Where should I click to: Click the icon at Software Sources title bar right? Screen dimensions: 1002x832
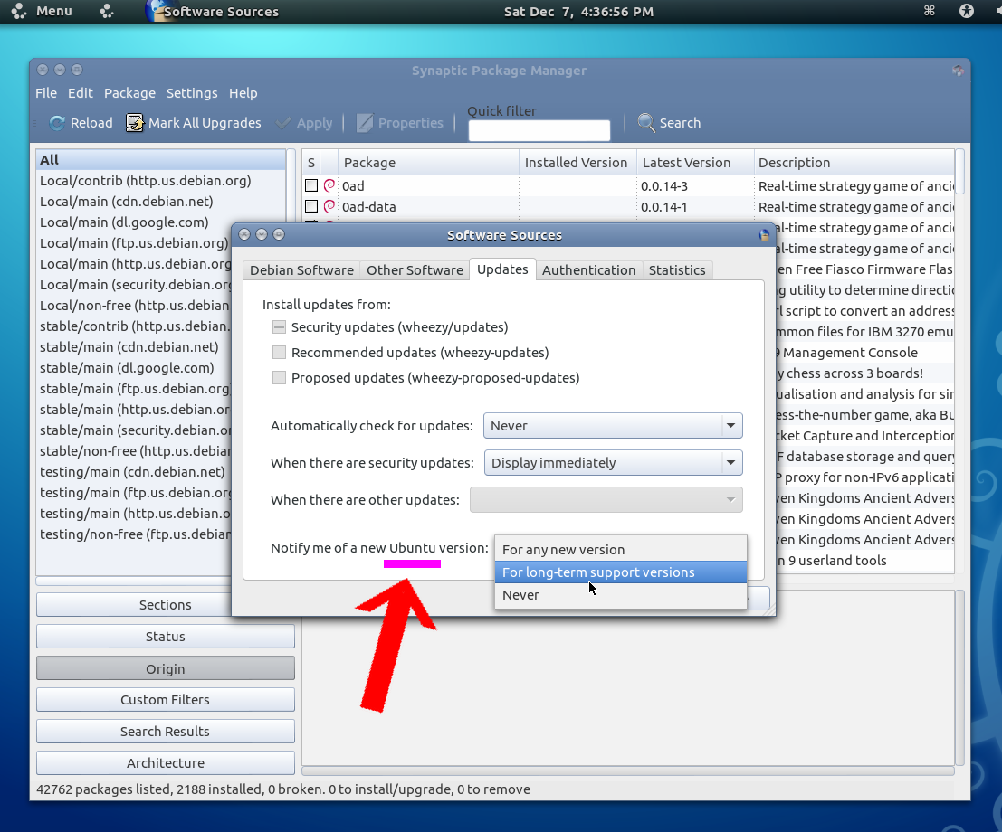point(764,235)
